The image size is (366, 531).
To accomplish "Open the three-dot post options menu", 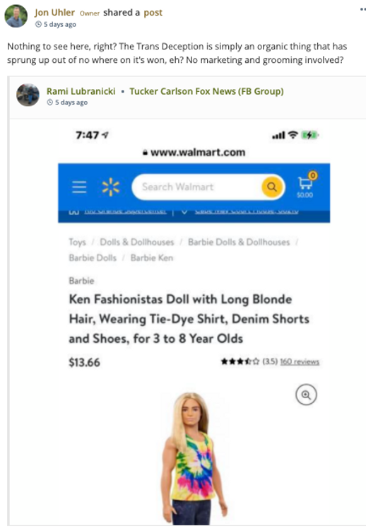I will [363, 9].
